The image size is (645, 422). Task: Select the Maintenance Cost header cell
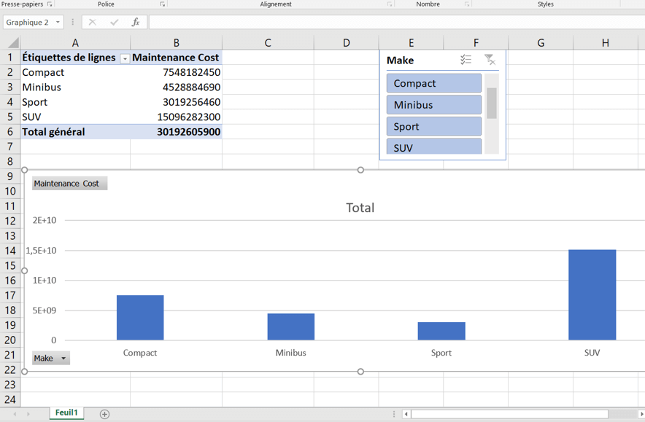pyautogui.click(x=176, y=58)
